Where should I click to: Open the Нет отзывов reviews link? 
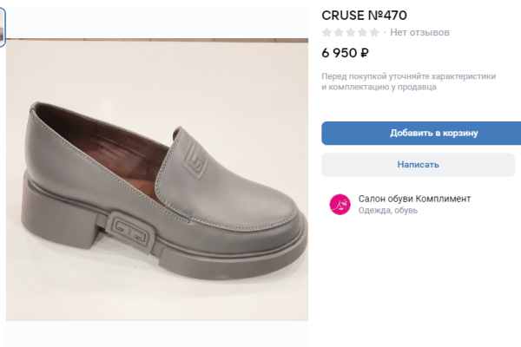419,33
